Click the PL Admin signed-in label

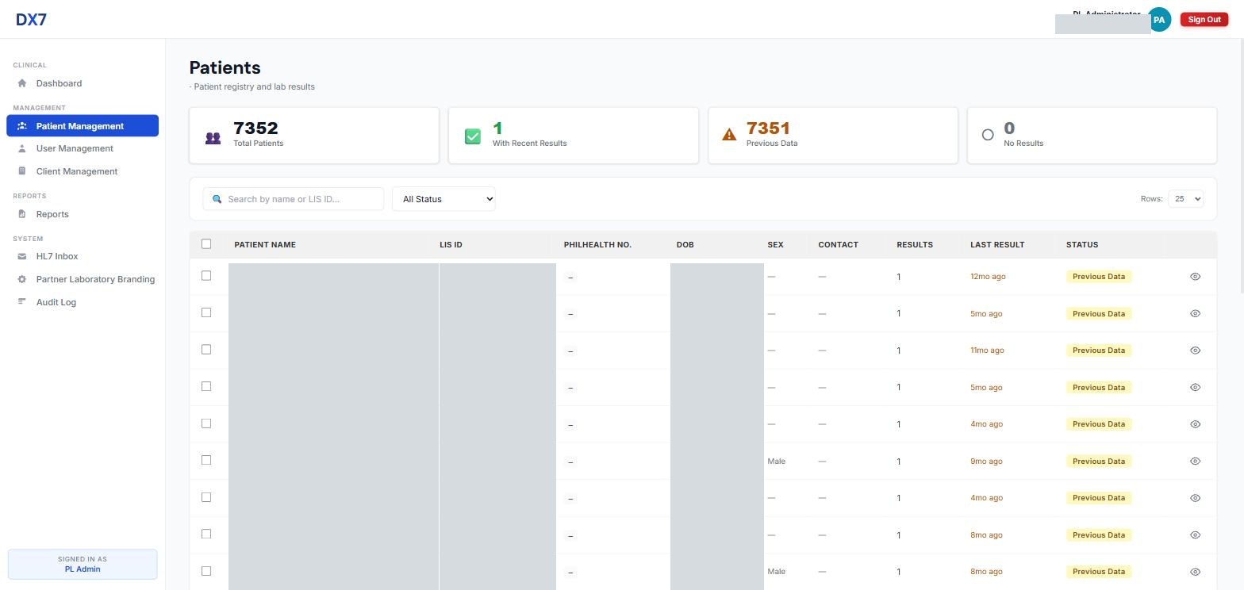coord(83,569)
